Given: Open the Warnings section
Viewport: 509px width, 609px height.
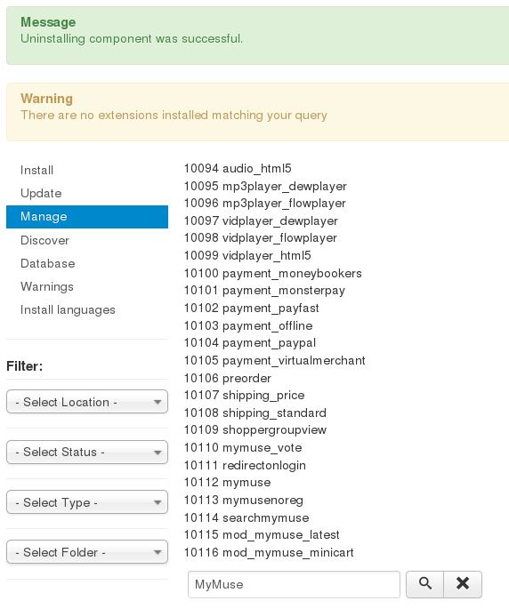Looking at the screenshot, I should coord(46,286).
